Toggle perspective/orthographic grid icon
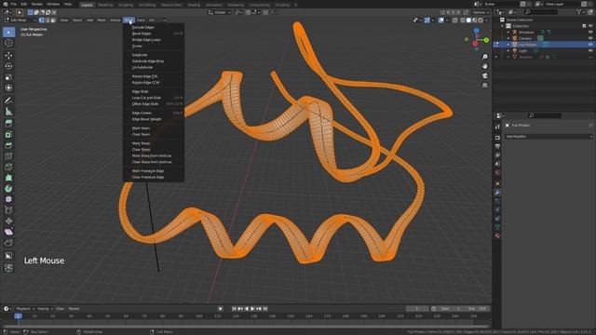596x335 pixels. [x=484, y=86]
